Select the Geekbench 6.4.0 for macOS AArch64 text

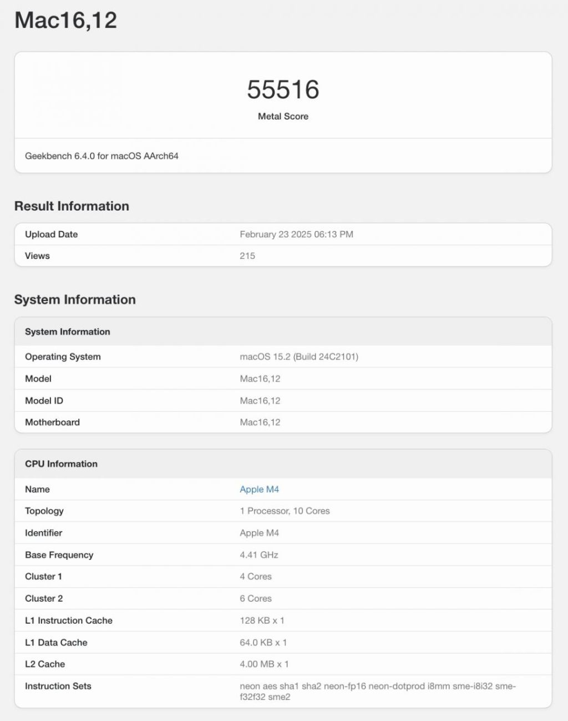point(102,156)
